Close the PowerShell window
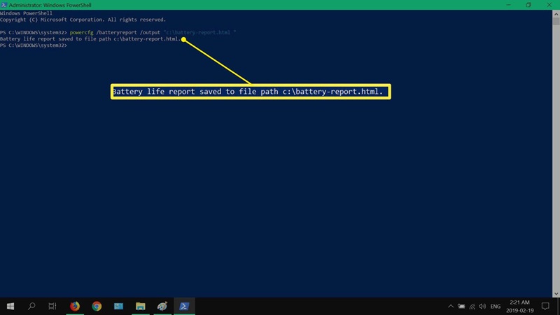The image size is (560, 315). [x=549, y=5]
